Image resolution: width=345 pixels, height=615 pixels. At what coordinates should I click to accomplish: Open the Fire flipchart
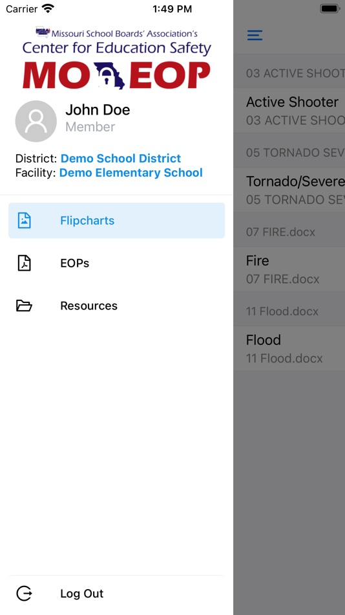pos(289,269)
